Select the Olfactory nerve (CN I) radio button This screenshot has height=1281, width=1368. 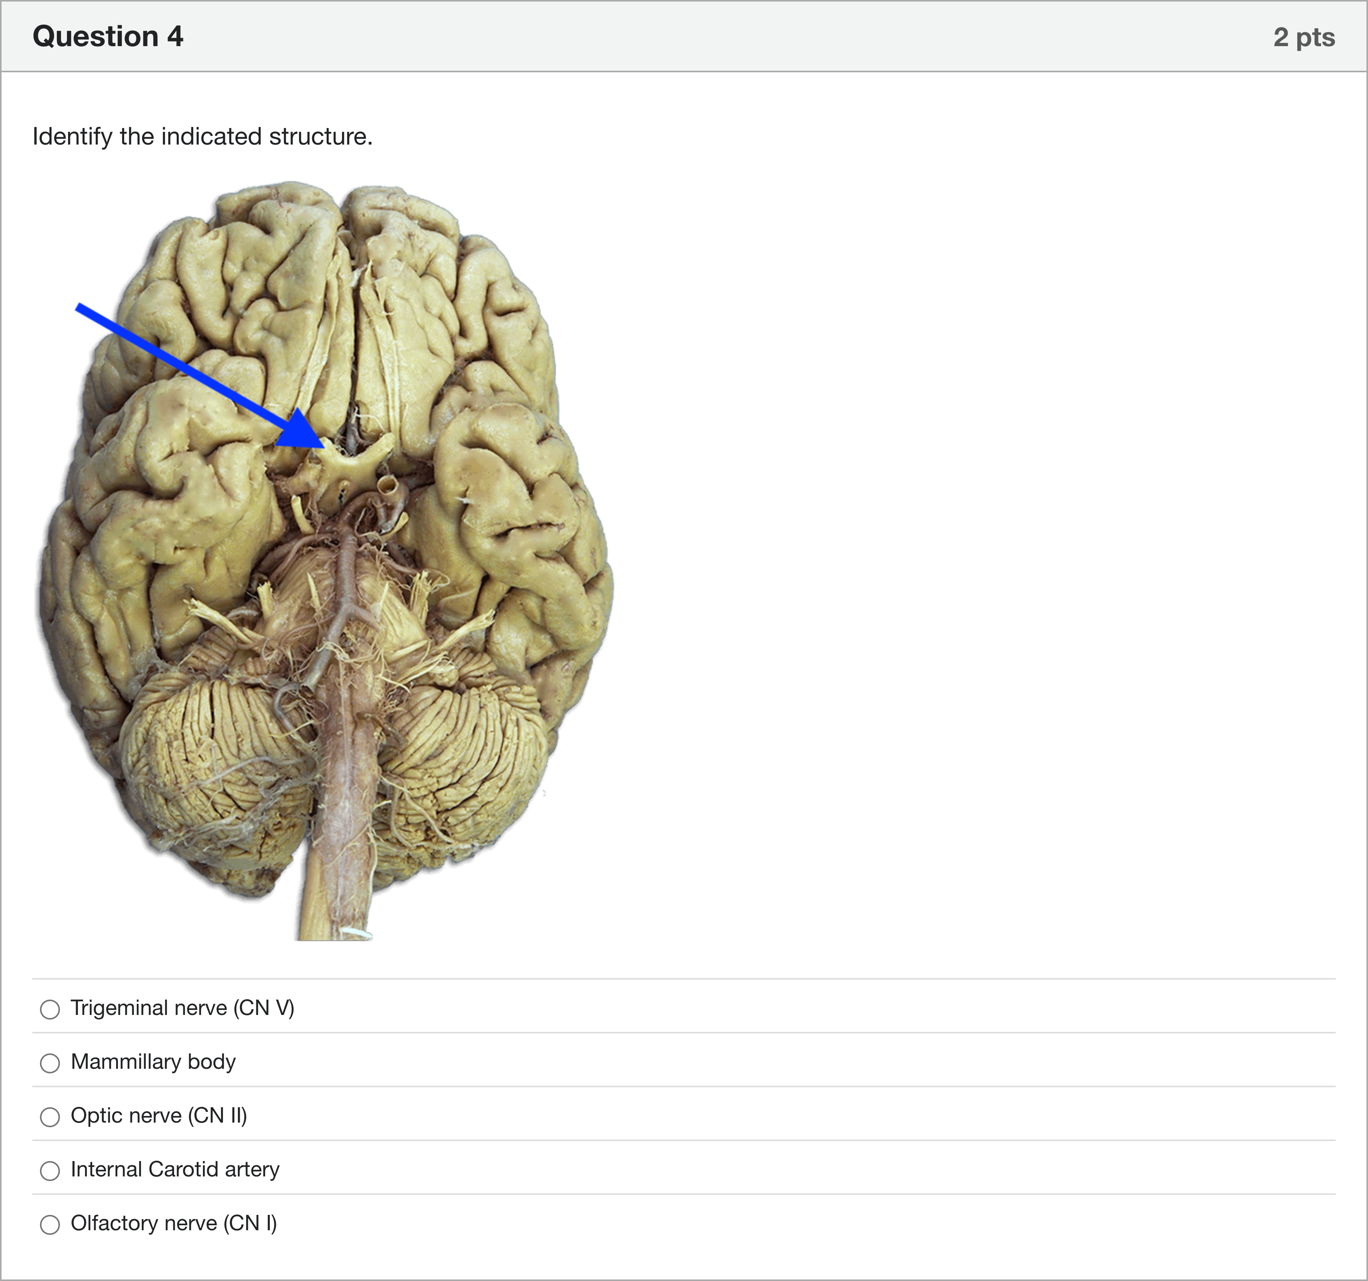point(50,1224)
